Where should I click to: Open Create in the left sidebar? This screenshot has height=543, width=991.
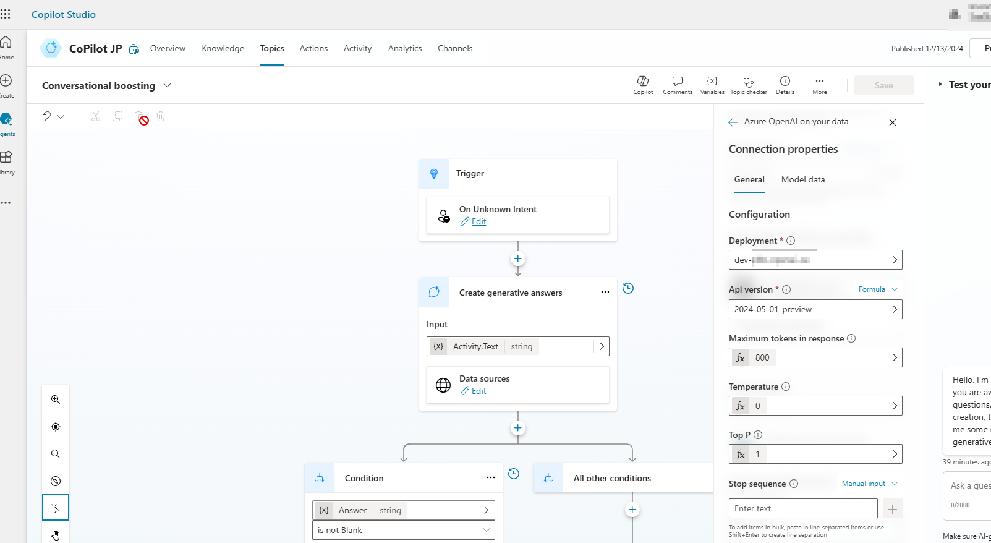(x=6, y=86)
